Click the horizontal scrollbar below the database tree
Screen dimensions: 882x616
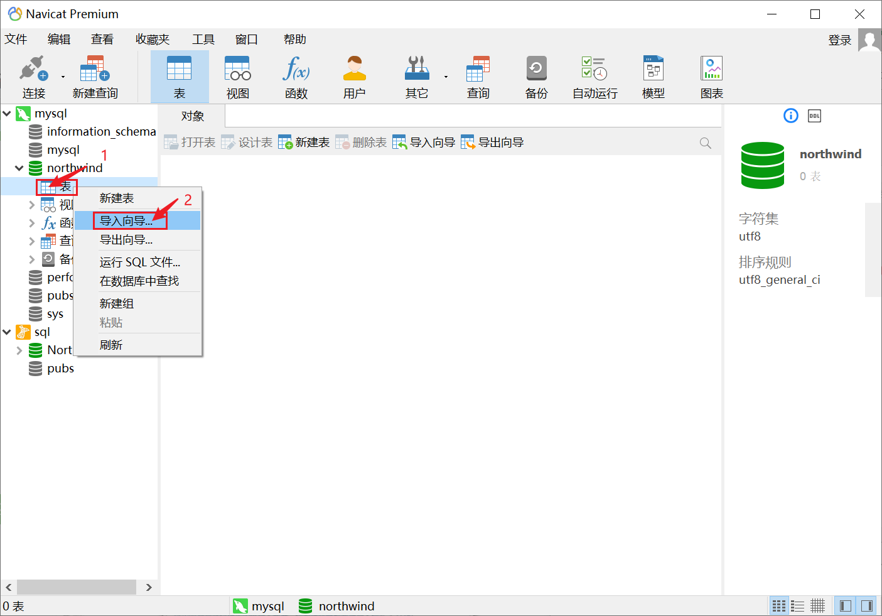click(77, 587)
